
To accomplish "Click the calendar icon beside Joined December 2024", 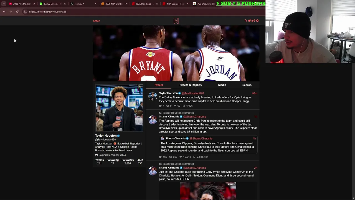I will pos(97,155).
